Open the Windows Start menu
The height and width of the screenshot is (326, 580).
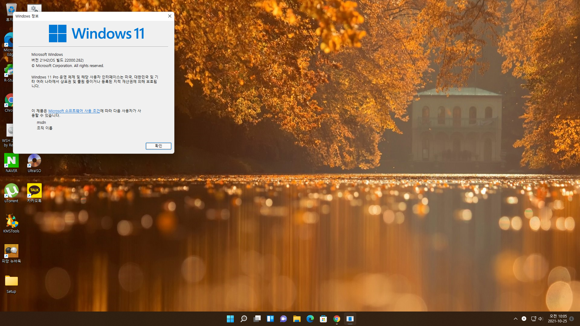click(230, 319)
